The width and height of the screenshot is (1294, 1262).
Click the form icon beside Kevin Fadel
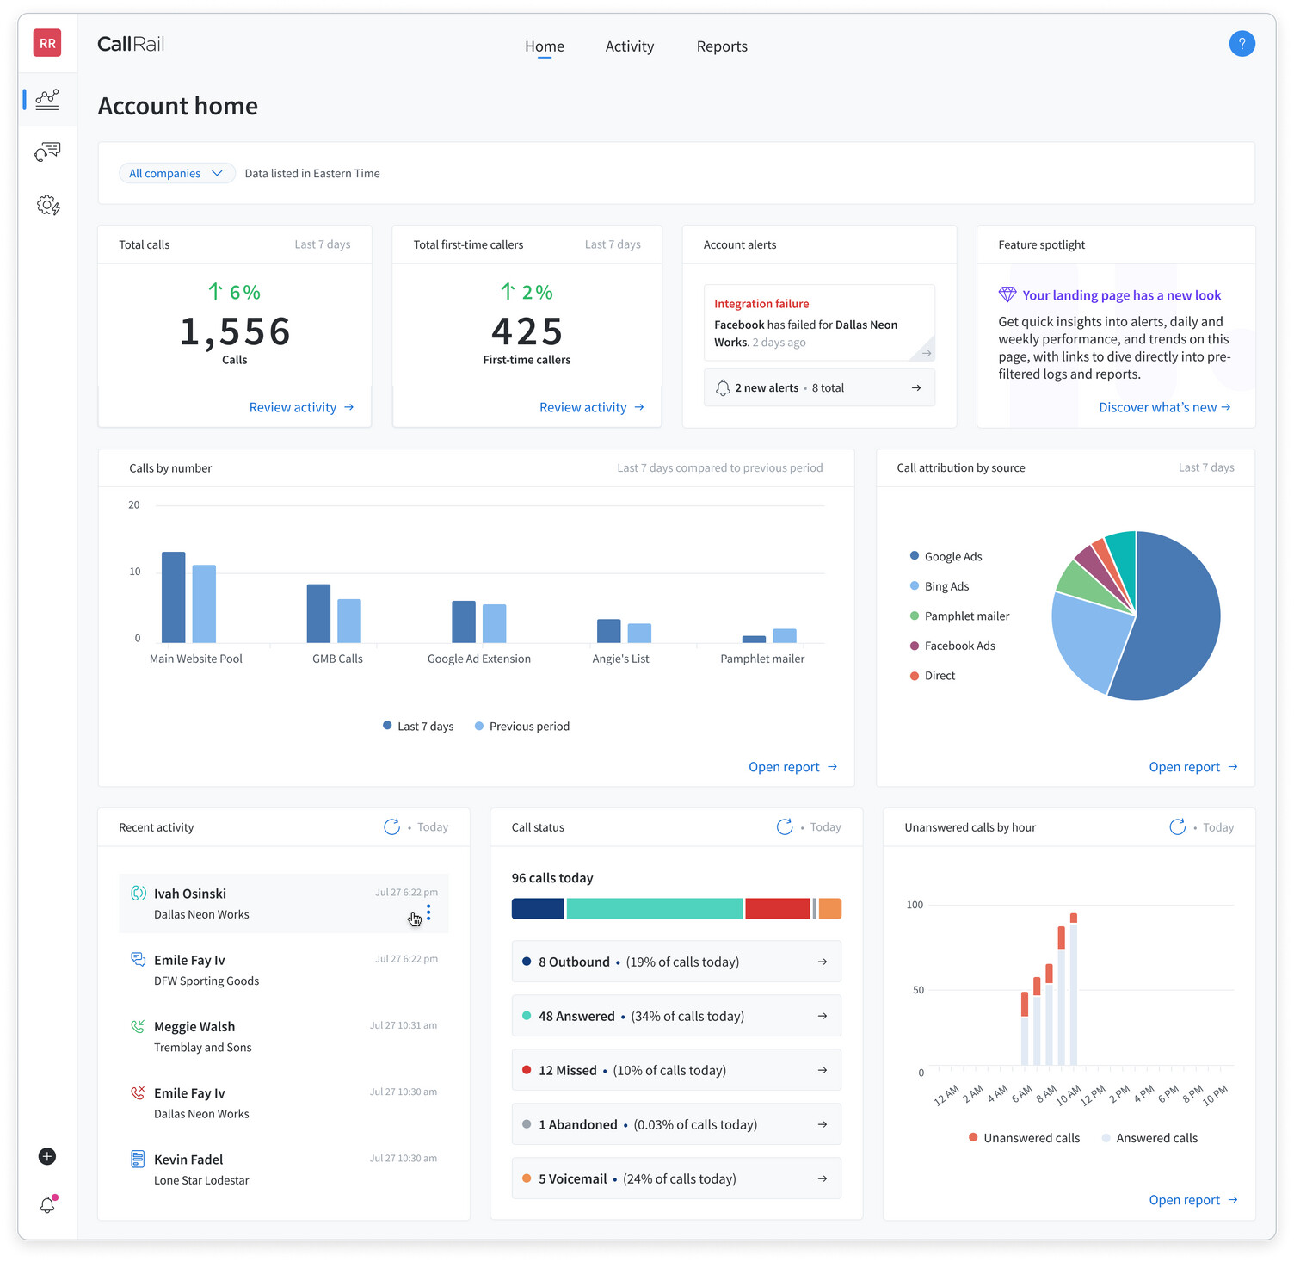(x=138, y=1159)
